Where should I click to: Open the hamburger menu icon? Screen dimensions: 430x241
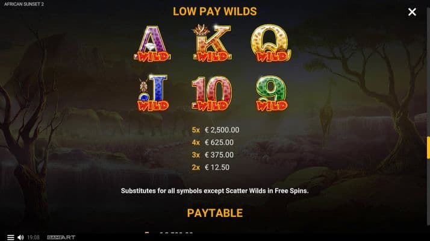tap(10, 237)
